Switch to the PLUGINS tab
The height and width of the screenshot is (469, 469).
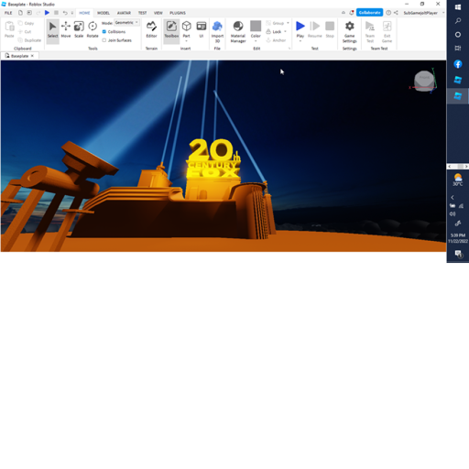click(x=178, y=13)
